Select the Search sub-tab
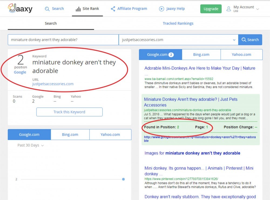Viewport: 270px width, 200px height. (51, 23)
